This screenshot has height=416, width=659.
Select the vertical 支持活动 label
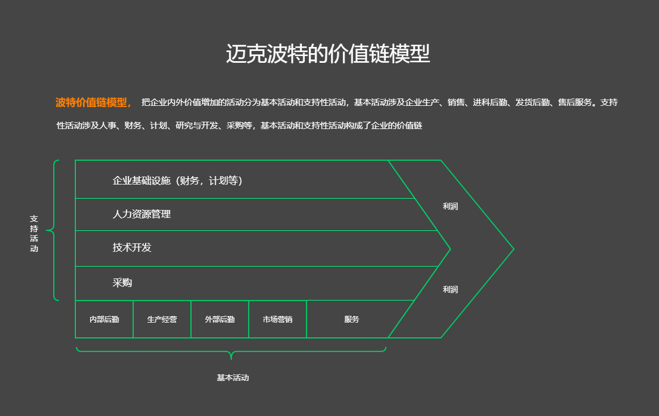[34, 234]
